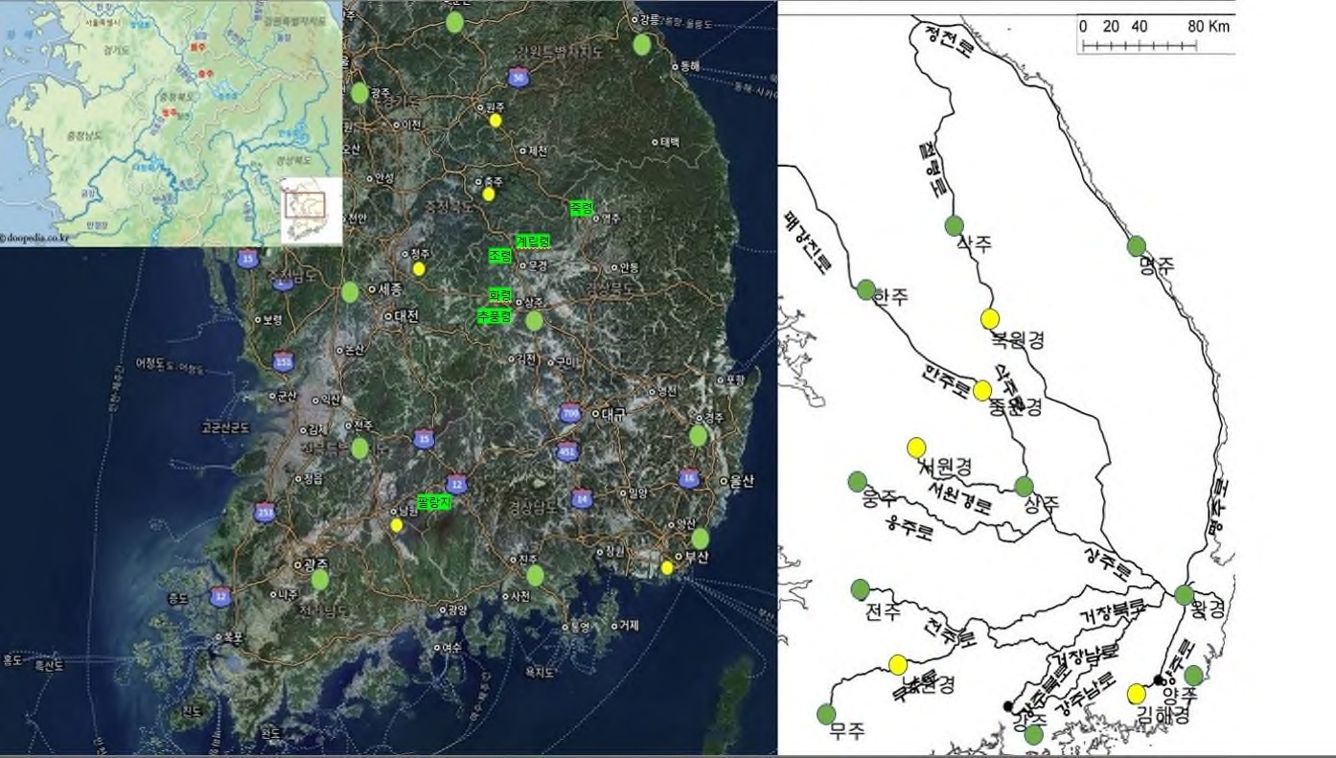Select the green marker below 경주
This screenshot has width=1336, height=758.
point(699,436)
